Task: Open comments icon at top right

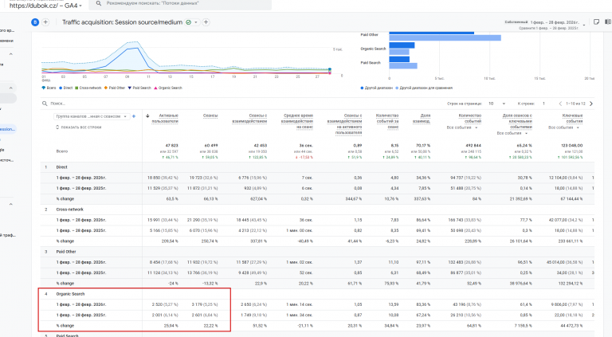Action: pyautogui.click(x=595, y=22)
